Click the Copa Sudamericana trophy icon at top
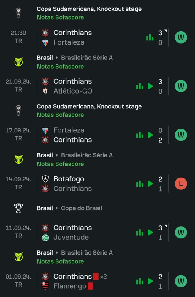 (18, 13)
